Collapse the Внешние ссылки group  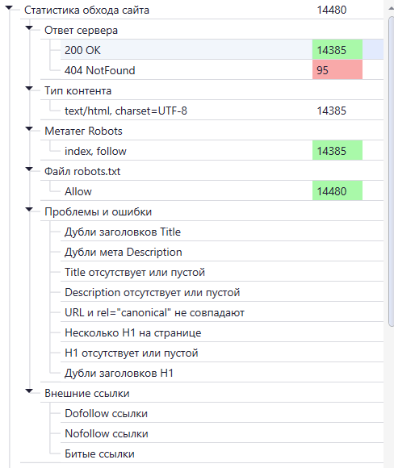click(29, 391)
